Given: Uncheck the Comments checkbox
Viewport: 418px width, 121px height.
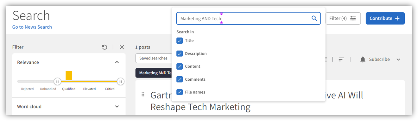Looking at the screenshot, I should [x=180, y=79].
